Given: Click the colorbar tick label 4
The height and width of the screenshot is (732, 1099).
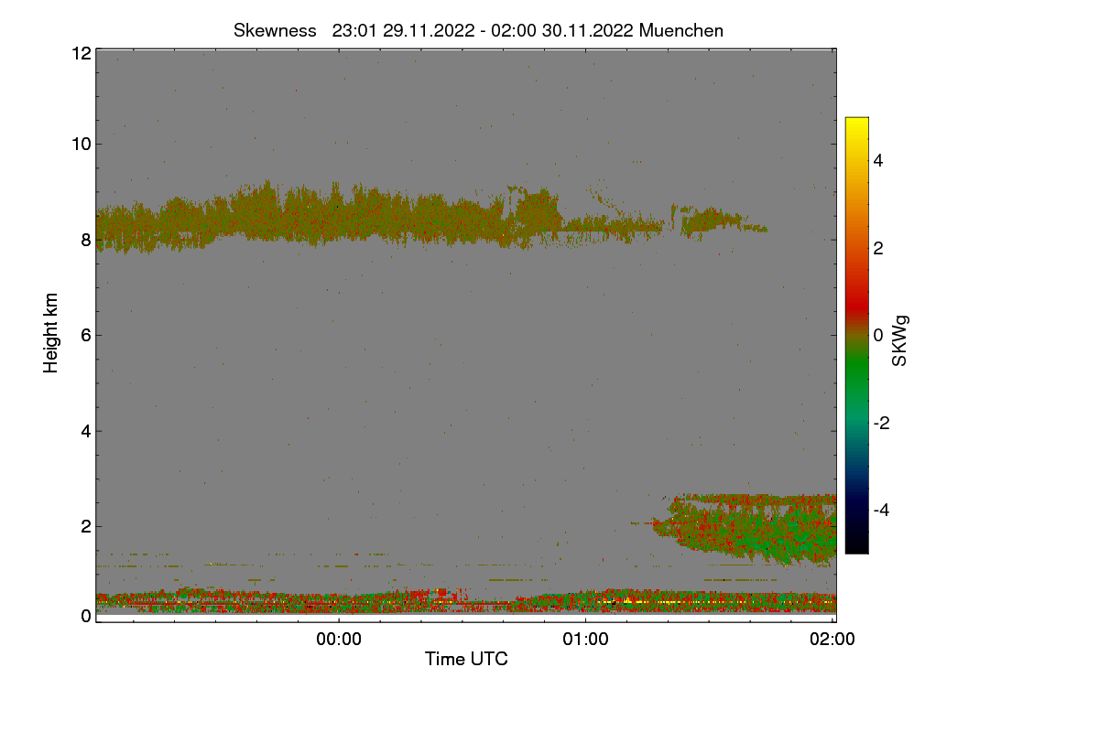Looking at the screenshot, I should [878, 160].
